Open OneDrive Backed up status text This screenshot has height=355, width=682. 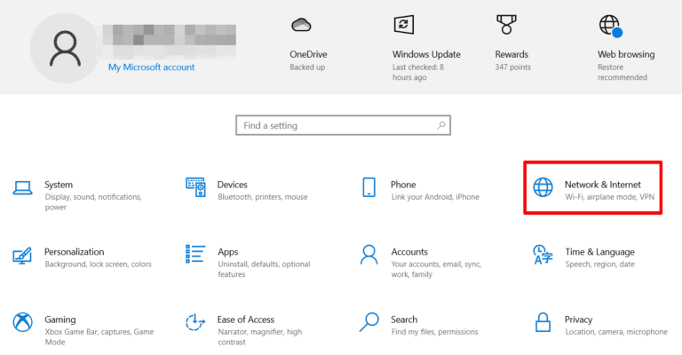pyautogui.click(x=307, y=67)
